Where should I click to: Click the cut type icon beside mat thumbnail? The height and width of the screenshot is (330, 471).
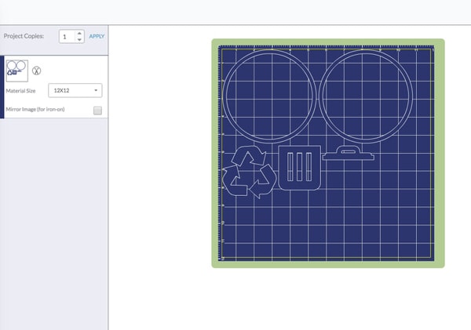point(36,70)
